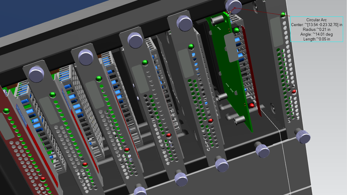Select the top thumbscrew of the third gray card from left

(135, 40)
